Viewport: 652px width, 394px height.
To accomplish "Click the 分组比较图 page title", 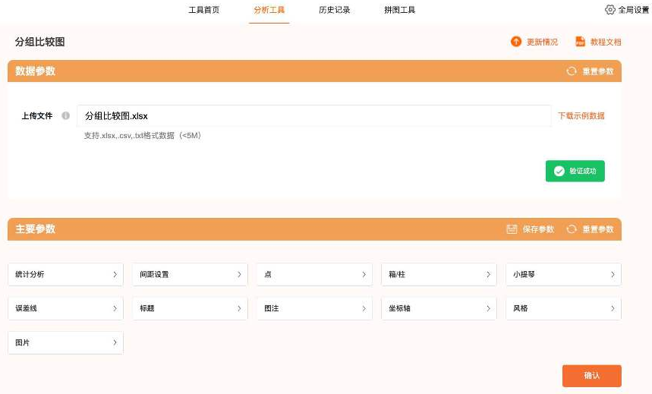I will coord(40,42).
